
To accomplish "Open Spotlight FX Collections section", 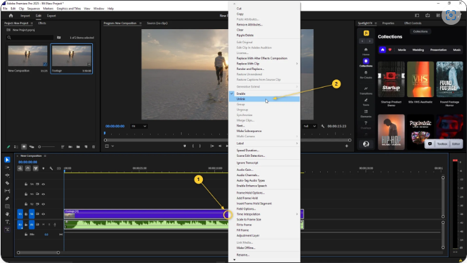I will tap(366, 62).
